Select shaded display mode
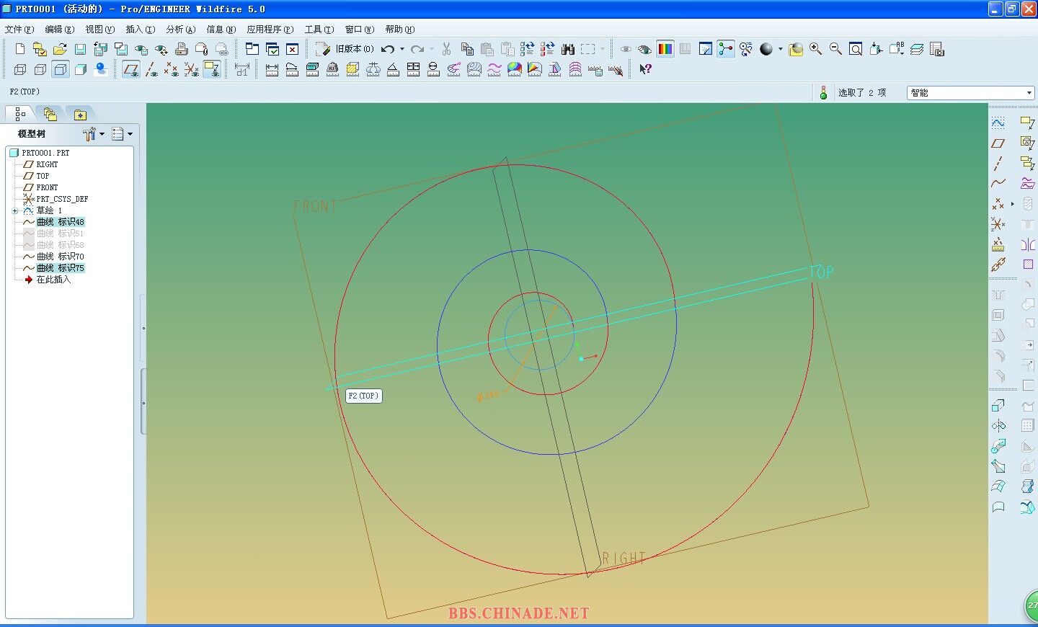This screenshot has width=1038, height=627. [81, 69]
